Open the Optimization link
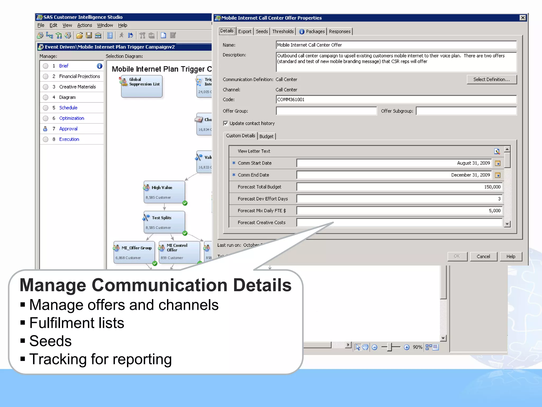The image size is (542, 407). click(x=72, y=118)
